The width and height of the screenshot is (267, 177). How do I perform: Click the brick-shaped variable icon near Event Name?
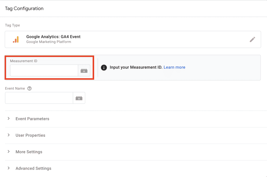pyautogui.click(x=79, y=98)
